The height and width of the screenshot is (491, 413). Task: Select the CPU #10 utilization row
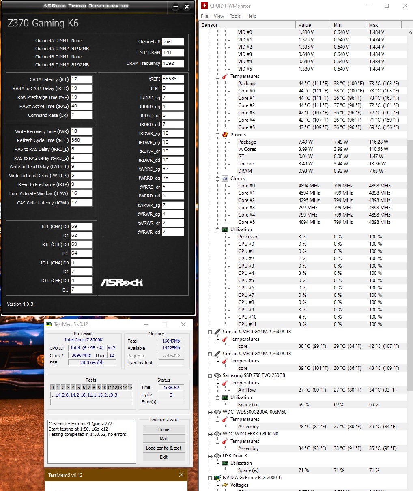click(x=303, y=317)
